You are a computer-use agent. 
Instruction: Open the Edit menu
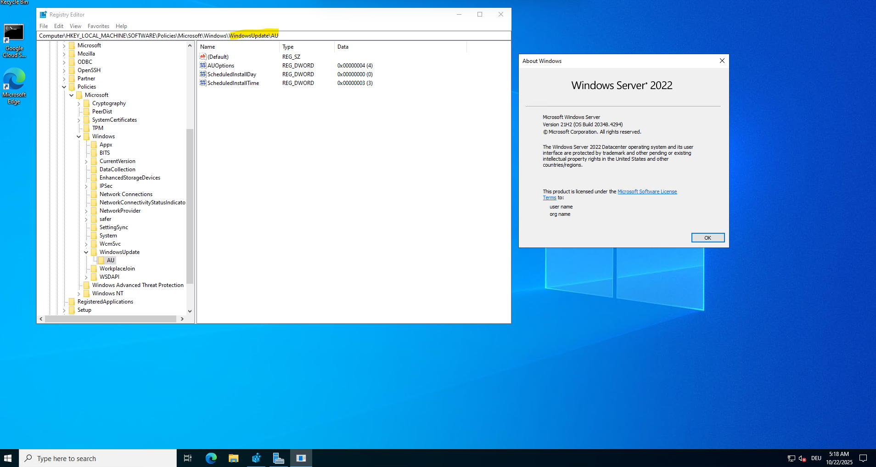pos(58,26)
